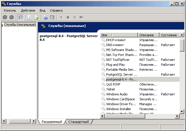186x131 pixels.
Task: Click the gear icon beside PostgreSQL Server
Action: pos(103,74)
